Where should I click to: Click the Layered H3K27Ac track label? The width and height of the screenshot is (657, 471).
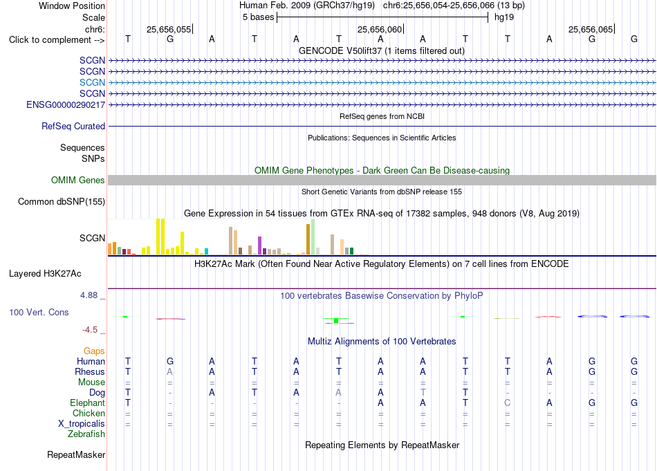click(45, 274)
